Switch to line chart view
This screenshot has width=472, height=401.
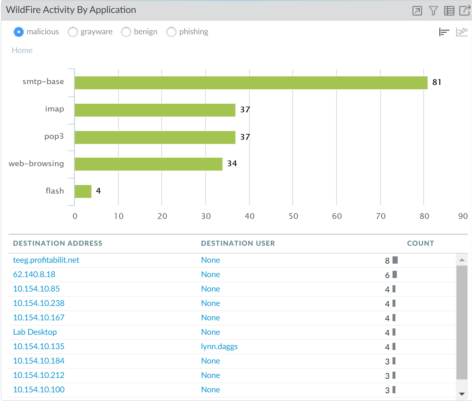pos(462,32)
